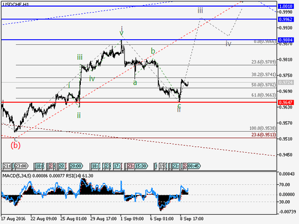Image resolution: width=299 pixels, height=224 pixels.
Task: Click the 0.9450 price scale value
Action: [x=286, y=155]
